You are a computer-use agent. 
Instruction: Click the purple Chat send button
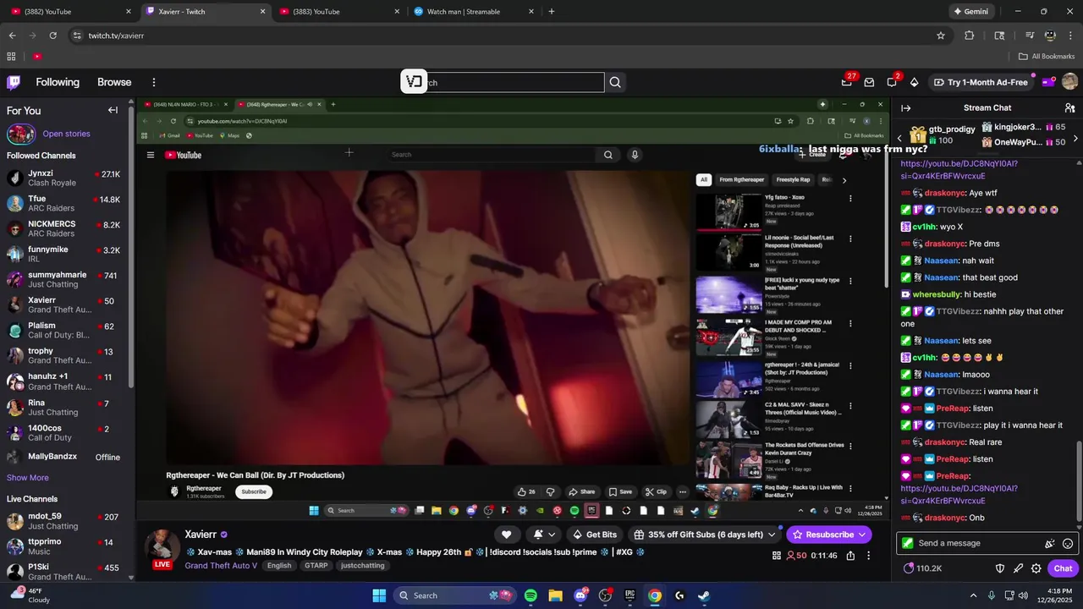pyautogui.click(x=1064, y=568)
